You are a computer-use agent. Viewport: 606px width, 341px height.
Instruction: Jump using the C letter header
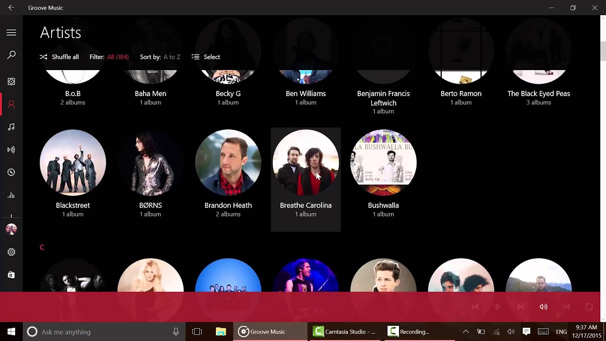42,247
